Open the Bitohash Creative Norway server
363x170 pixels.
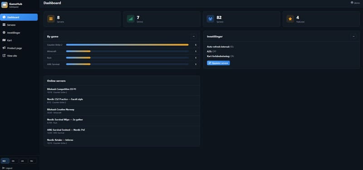pyautogui.click(x=122, y=111)
